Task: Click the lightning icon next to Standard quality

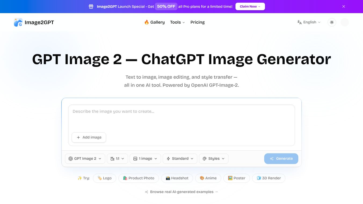Action: coord(168,159)
